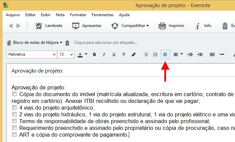The height and width of the screenshot is (142, 235).
Task: Increase indent of the paragraph
Action: coord(200,55)
